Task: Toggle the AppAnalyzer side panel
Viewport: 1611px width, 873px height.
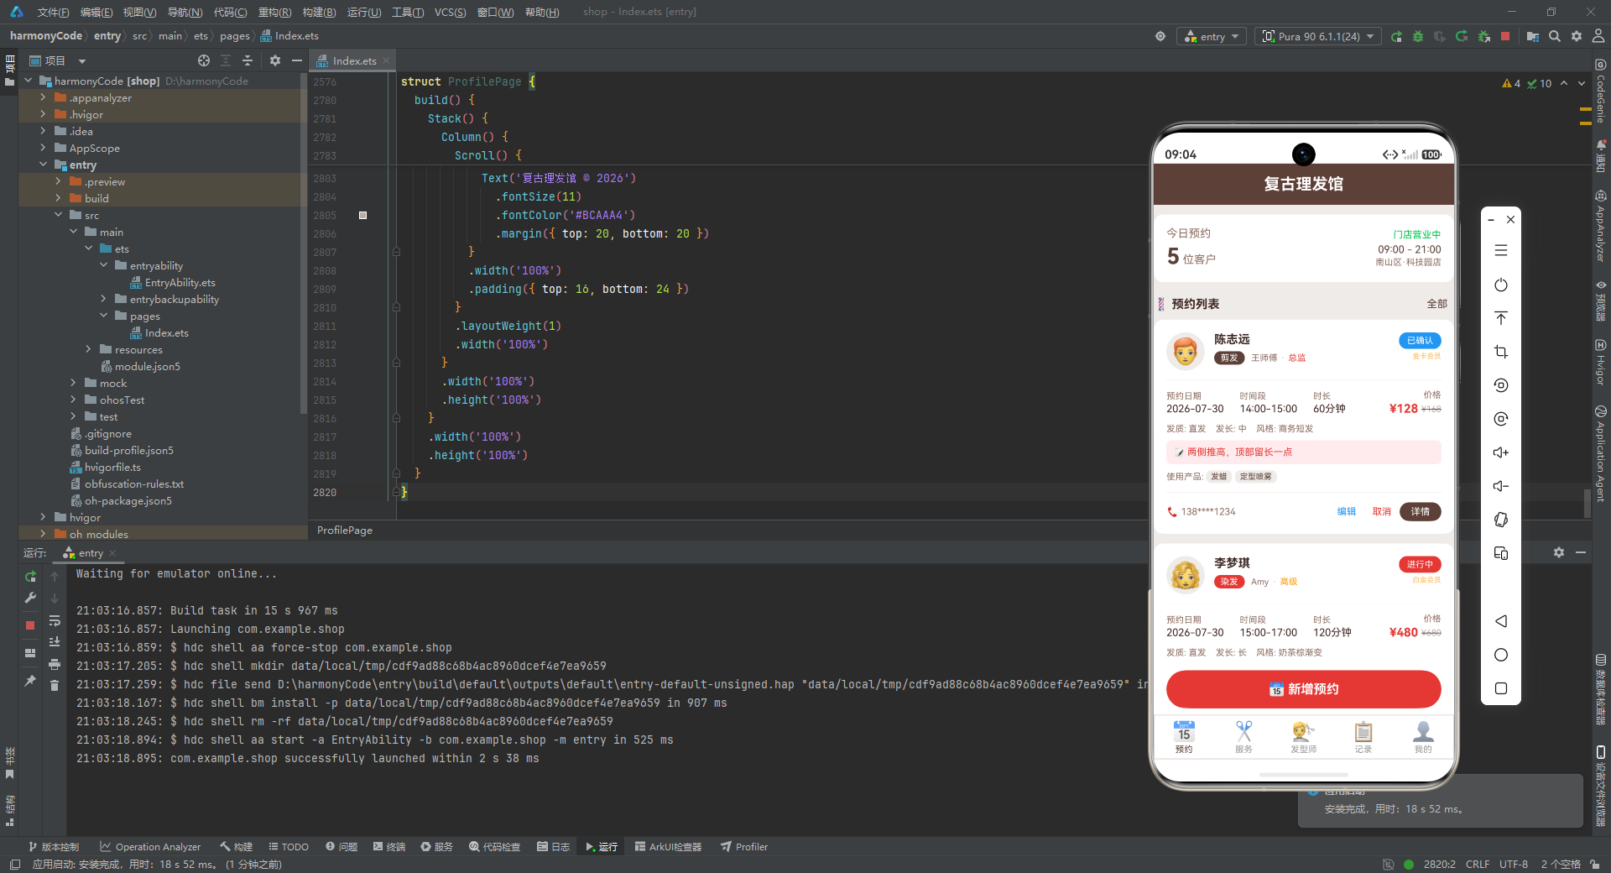Action: 1601,226
